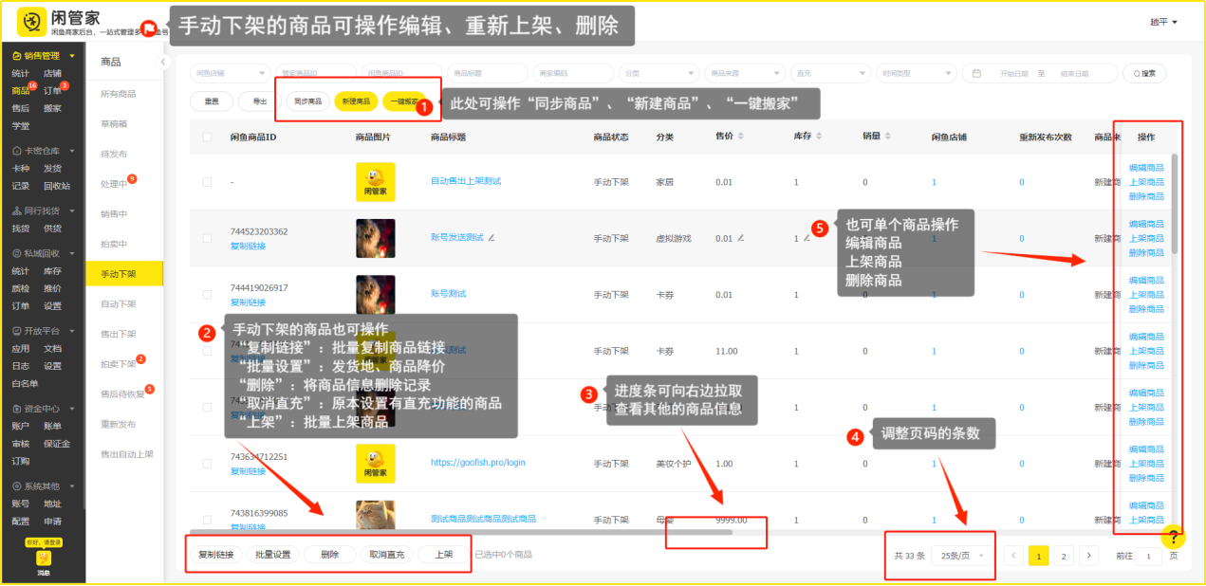Click the 新建商品 button

357,101
